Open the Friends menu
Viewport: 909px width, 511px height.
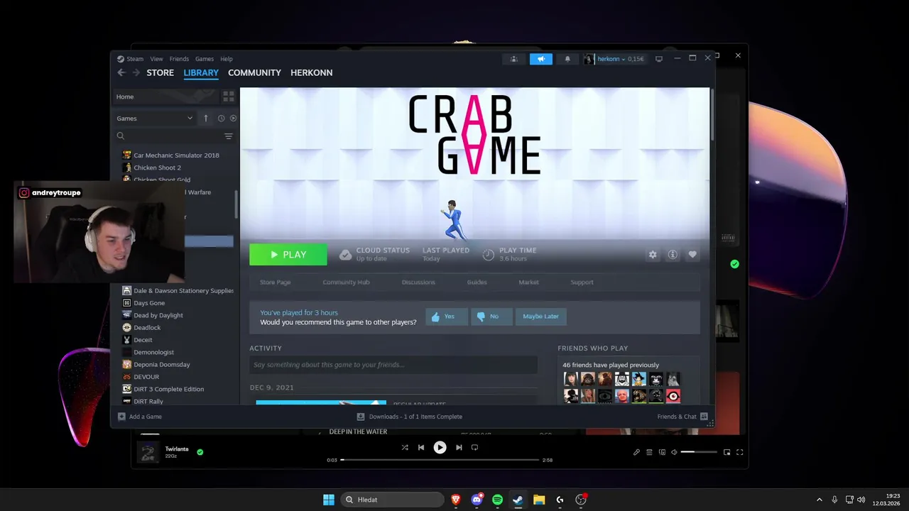coord(179,59)
